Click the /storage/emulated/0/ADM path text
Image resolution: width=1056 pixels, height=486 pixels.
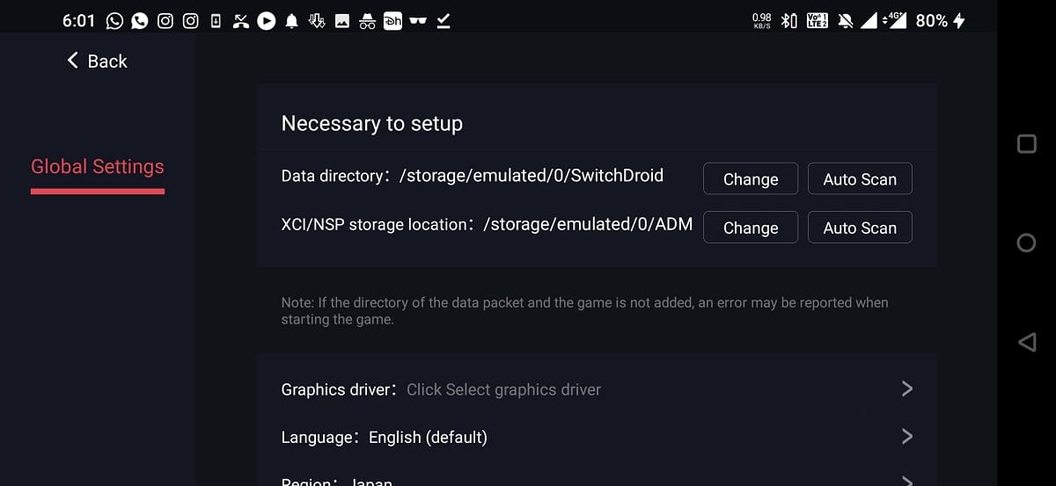588,224
